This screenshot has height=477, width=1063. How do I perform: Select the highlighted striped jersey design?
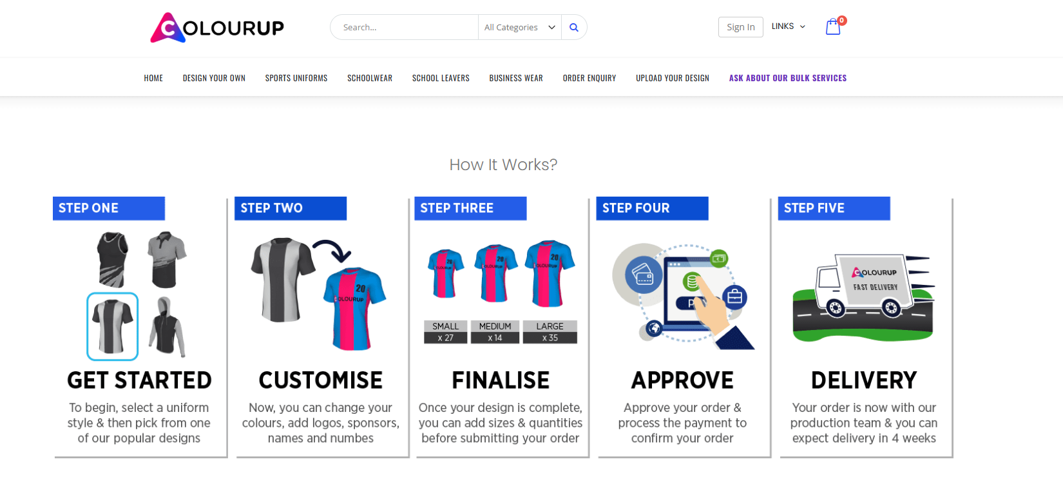pyautogui.click(x=113, y=326)
